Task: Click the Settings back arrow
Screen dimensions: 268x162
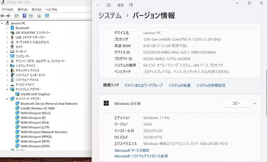Action: [x=98, y=5]
